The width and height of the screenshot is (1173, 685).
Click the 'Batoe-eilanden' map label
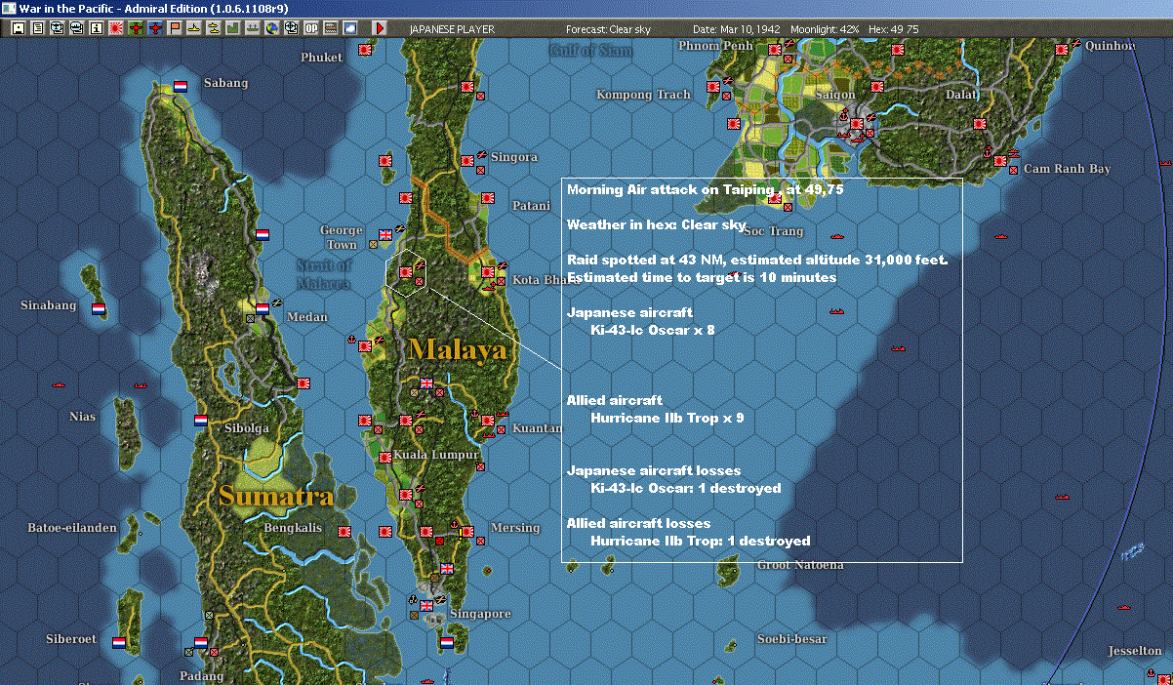point(72,528)
